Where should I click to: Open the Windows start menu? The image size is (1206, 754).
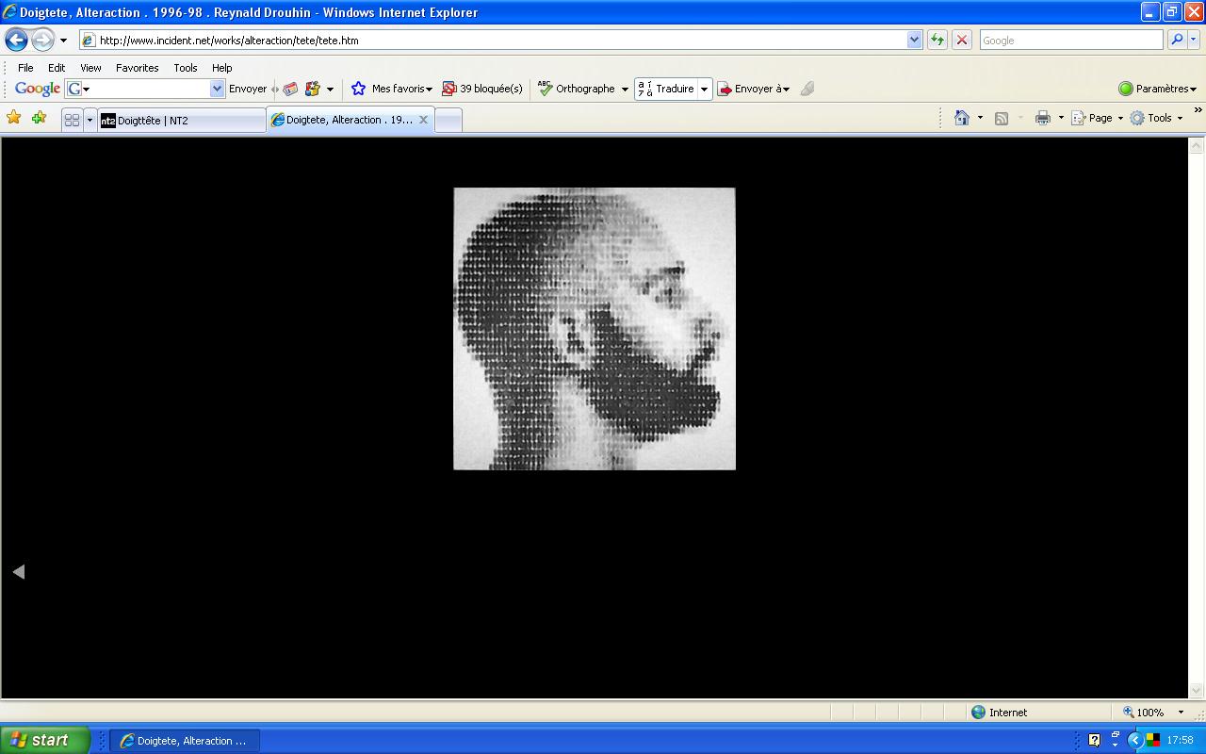[x=45, y=740]
